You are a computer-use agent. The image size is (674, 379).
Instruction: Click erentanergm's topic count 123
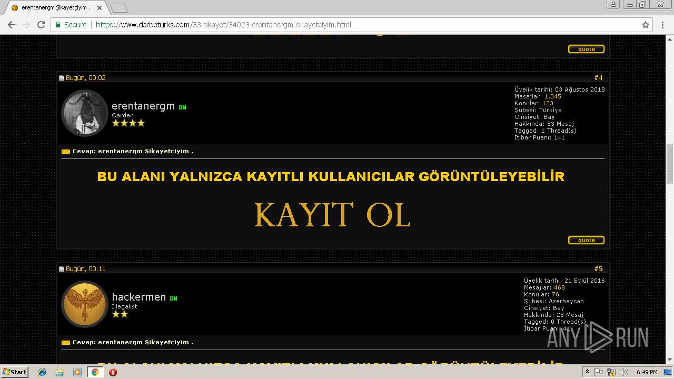[x=548, y=103]
